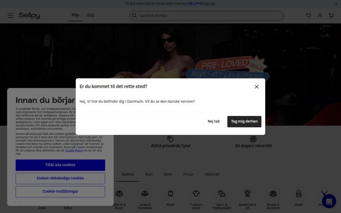Select the Barn category tab

coord(168,174)
